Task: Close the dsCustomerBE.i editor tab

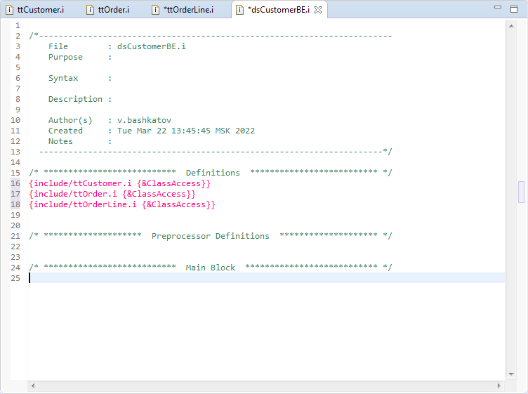Action: tap(318, 10)
